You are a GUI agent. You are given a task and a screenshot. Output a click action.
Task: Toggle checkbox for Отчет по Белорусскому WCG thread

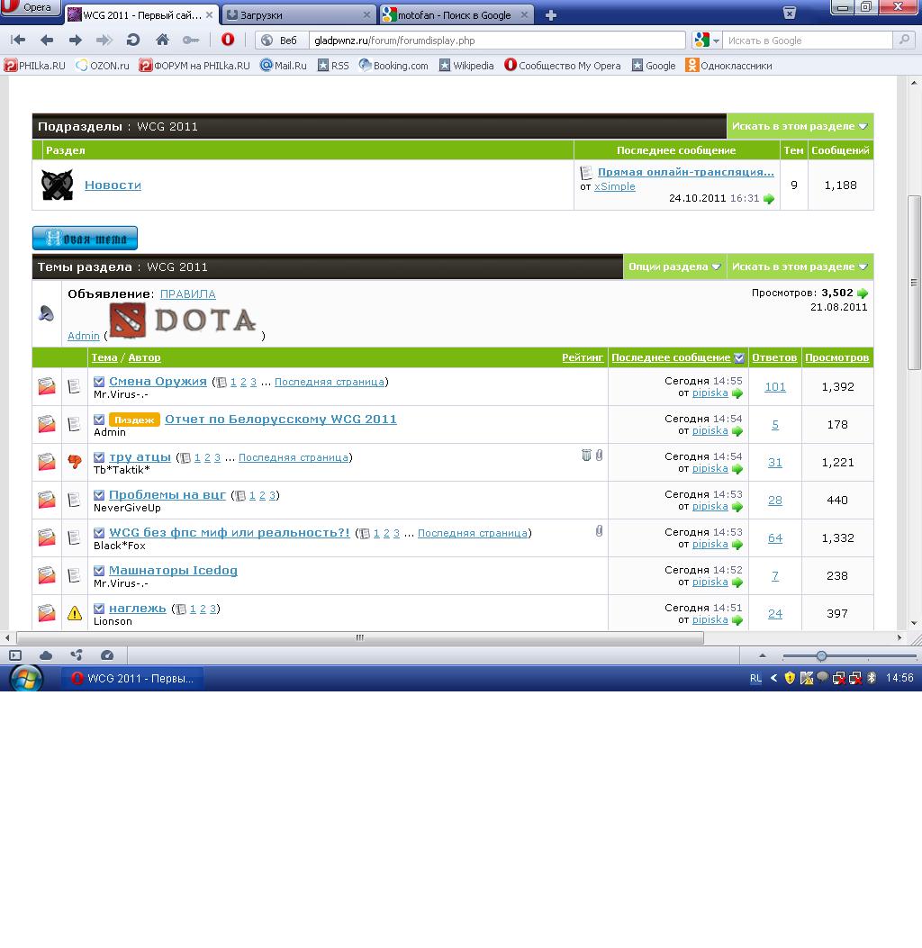[x=99, y=419]
